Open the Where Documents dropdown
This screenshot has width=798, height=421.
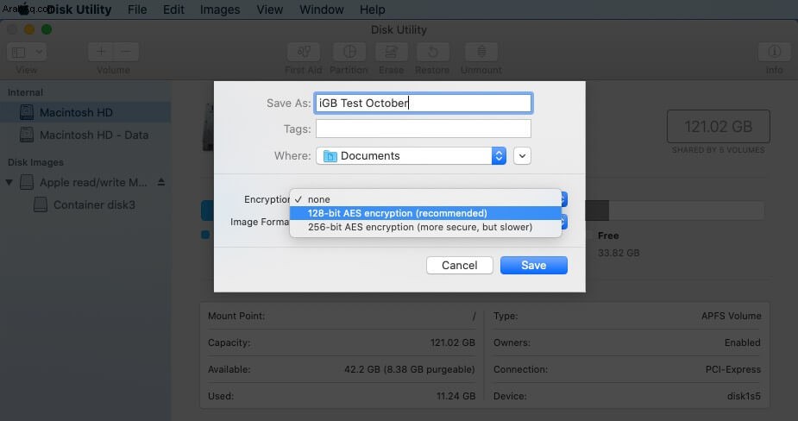pyautogui.click(x=411, y=156)
